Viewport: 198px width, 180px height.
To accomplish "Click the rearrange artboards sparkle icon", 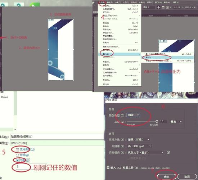I will coord(158,7).
